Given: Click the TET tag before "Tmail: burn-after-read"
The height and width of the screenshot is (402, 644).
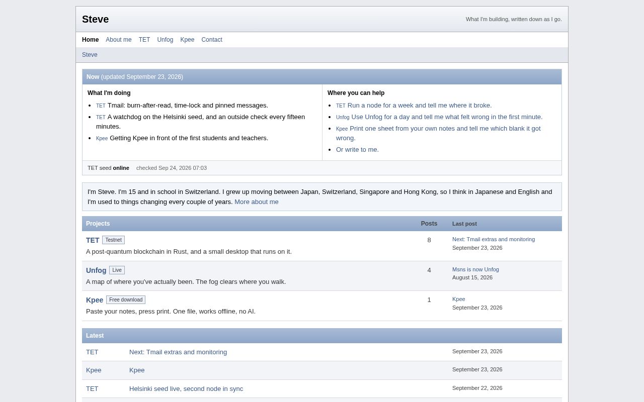Looking at the screenshot, I should coord(101,106).
